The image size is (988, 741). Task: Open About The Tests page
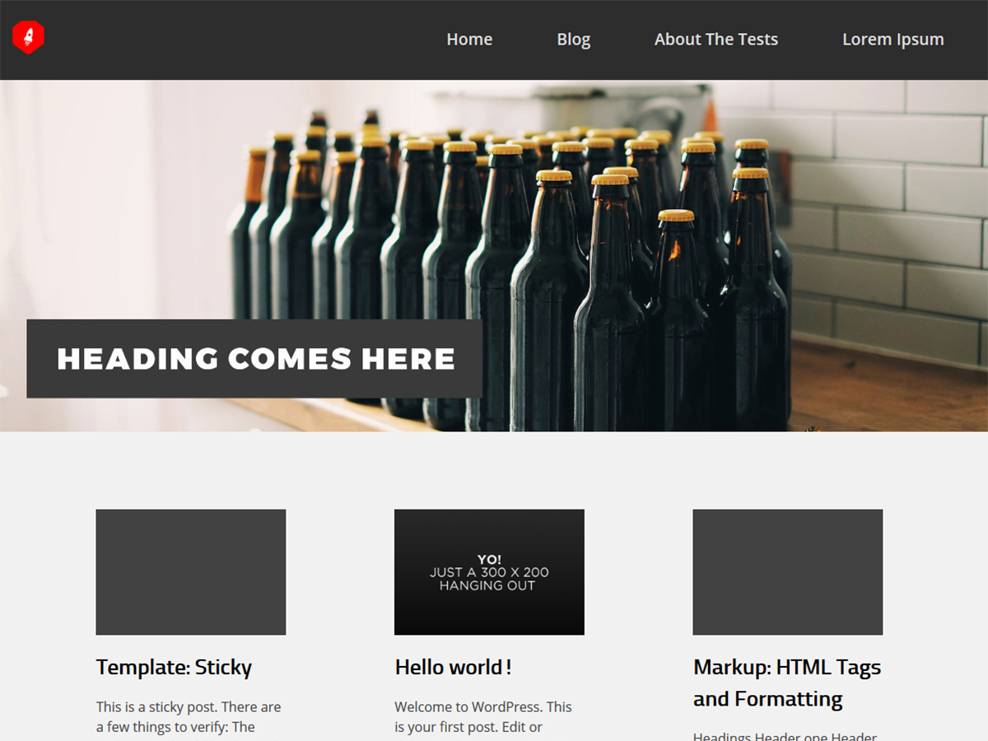pyautogui.click(x=715, y=40)
